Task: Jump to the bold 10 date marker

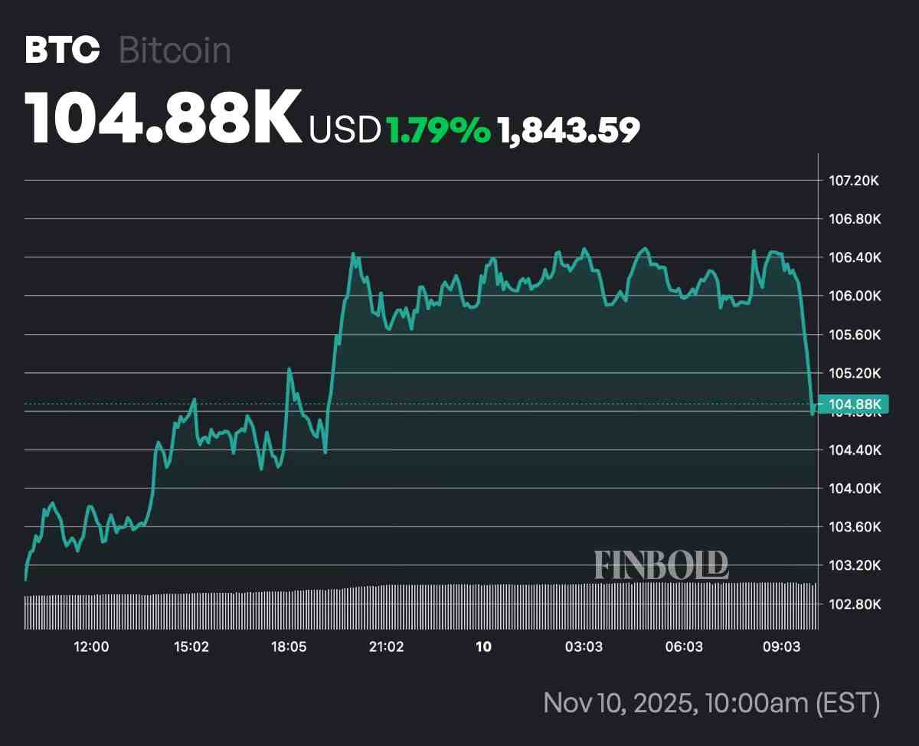Action: 483,647
